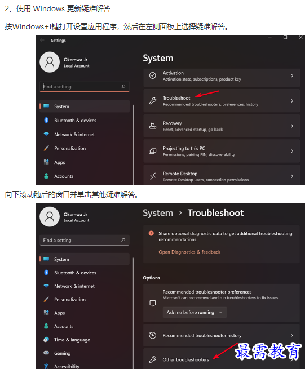Click the lower Find a setting search field

tap(85, 240)
